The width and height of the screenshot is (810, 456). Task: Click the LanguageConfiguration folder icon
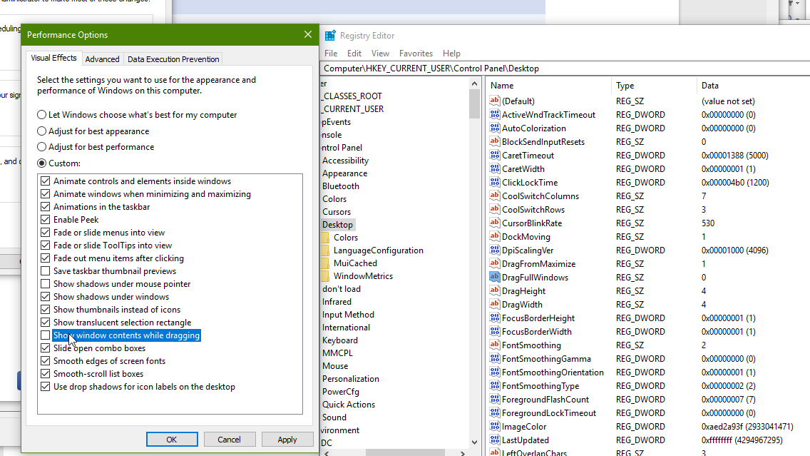pos(325,250)
